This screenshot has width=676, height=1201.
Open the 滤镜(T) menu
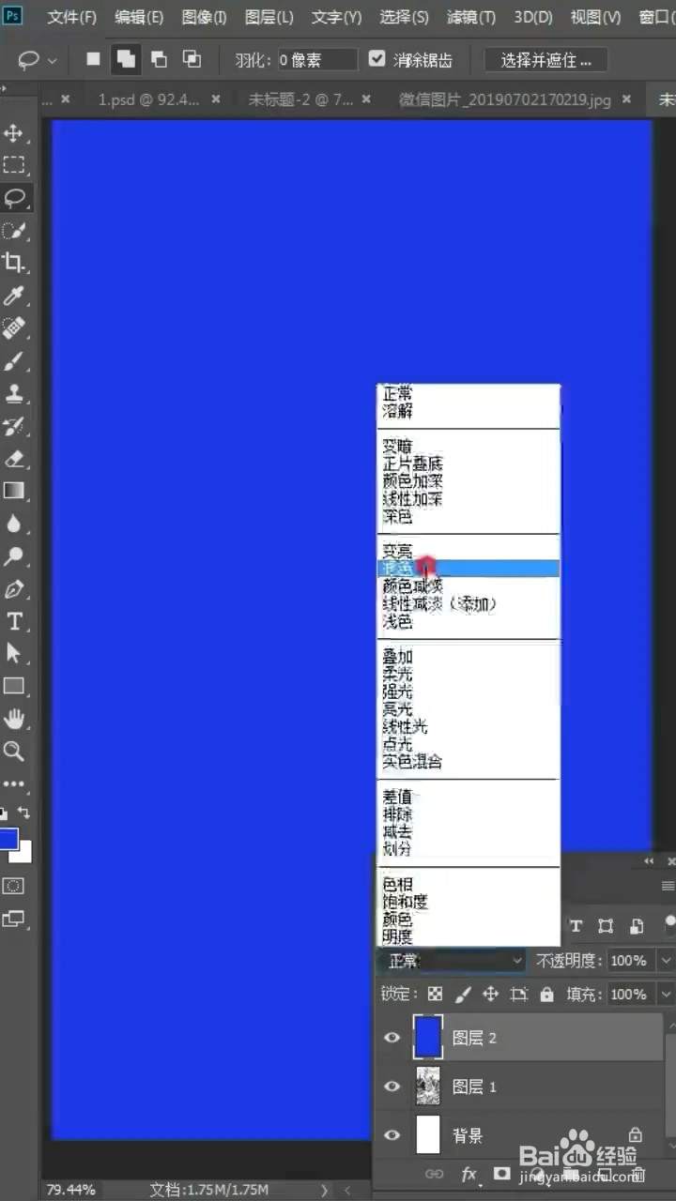click(472, 17)
